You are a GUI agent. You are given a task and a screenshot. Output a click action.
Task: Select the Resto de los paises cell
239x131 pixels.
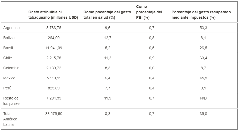pos(11,101)
